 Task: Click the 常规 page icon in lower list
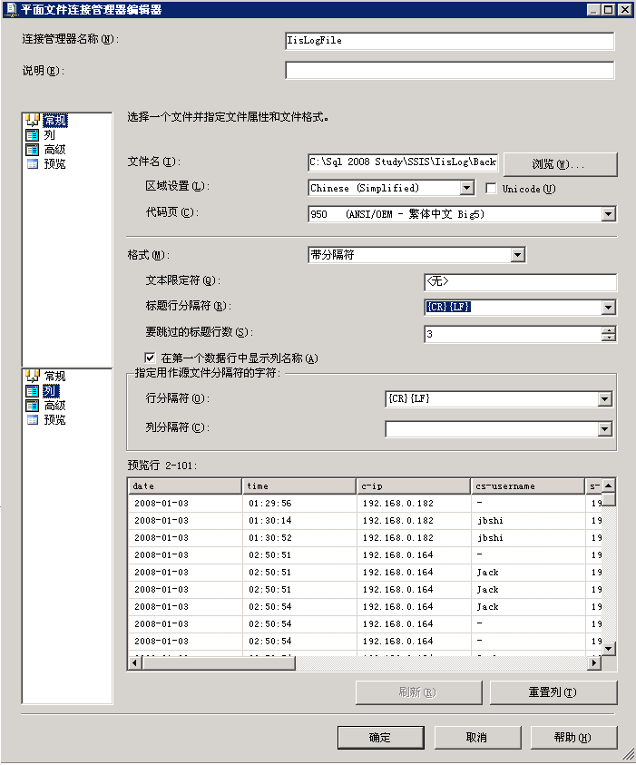(32, 376)
